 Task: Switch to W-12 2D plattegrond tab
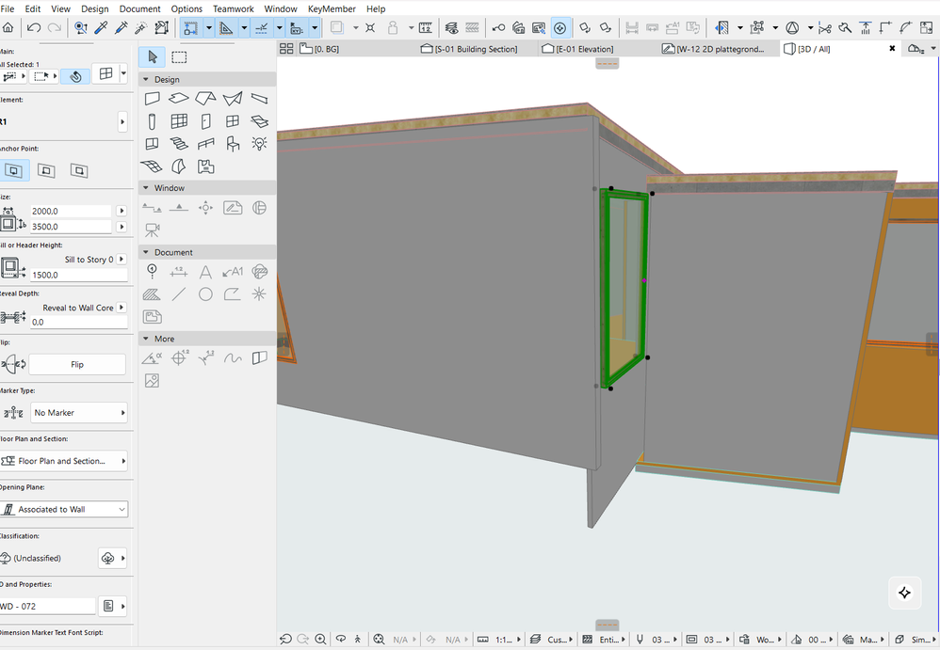pos(713,49)
